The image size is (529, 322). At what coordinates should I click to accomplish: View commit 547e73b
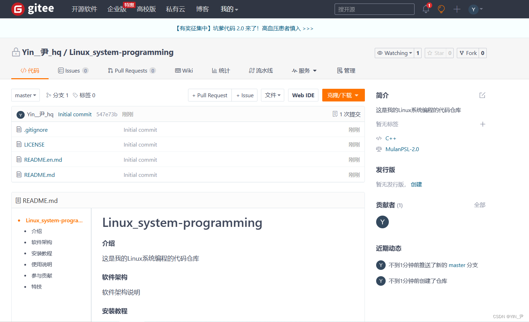107,114
